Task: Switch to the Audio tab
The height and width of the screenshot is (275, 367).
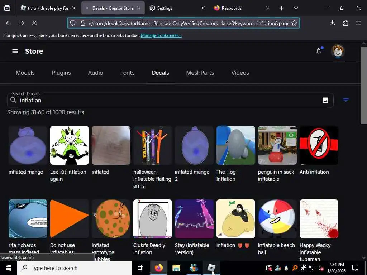Action: click(95, 73)
